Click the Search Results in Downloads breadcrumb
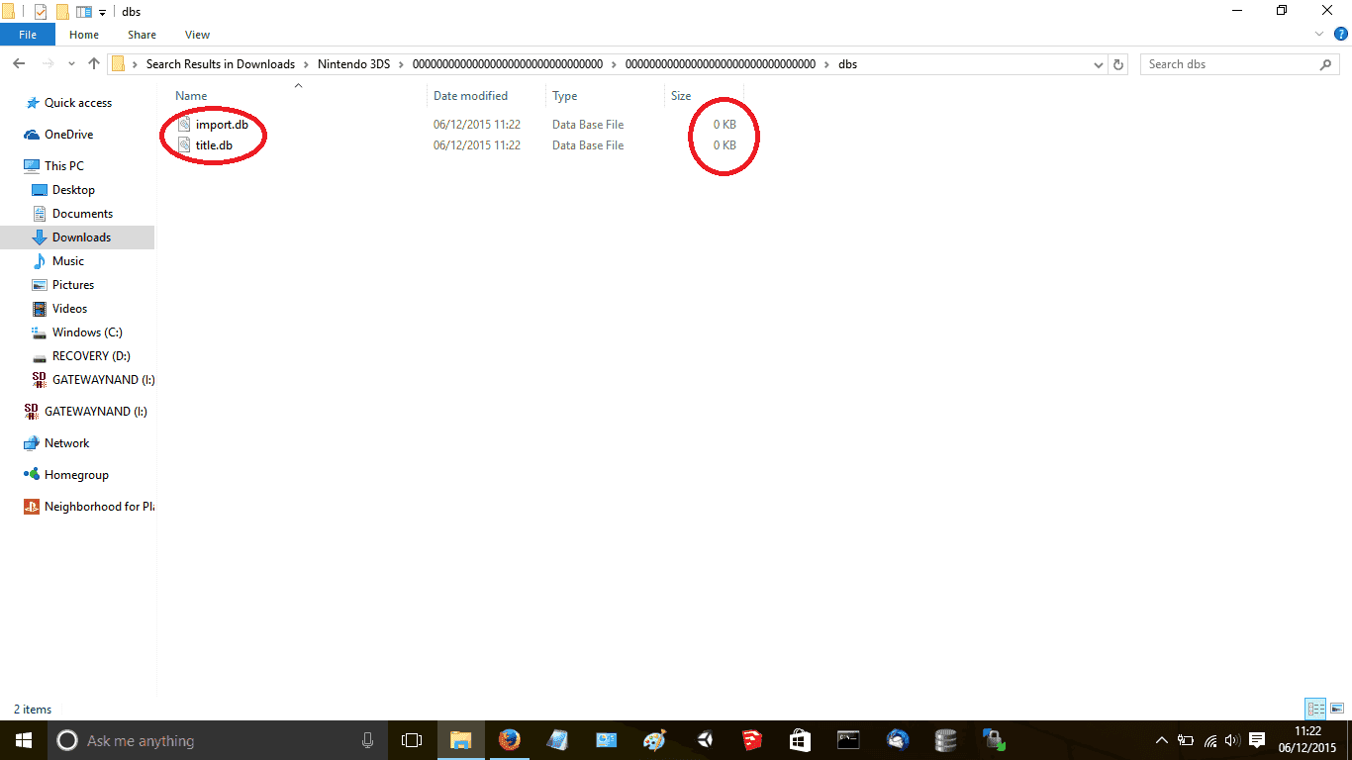 point(221,64)
